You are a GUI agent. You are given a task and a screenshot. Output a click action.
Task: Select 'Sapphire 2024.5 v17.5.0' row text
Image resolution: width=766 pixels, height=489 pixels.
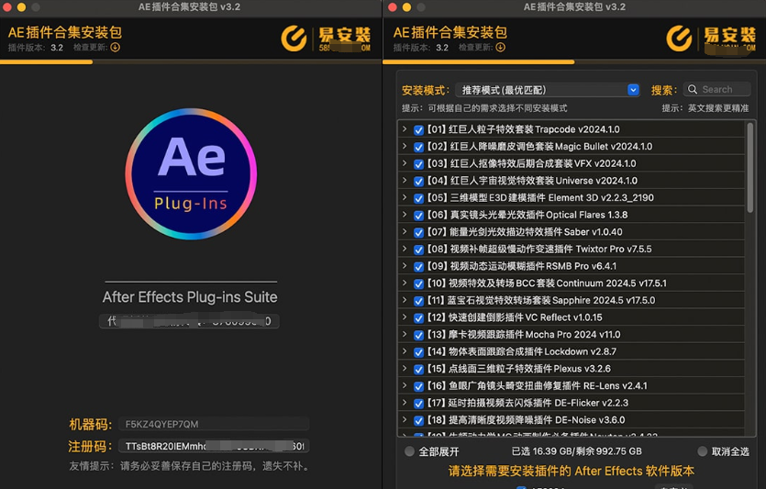[604, 300]
